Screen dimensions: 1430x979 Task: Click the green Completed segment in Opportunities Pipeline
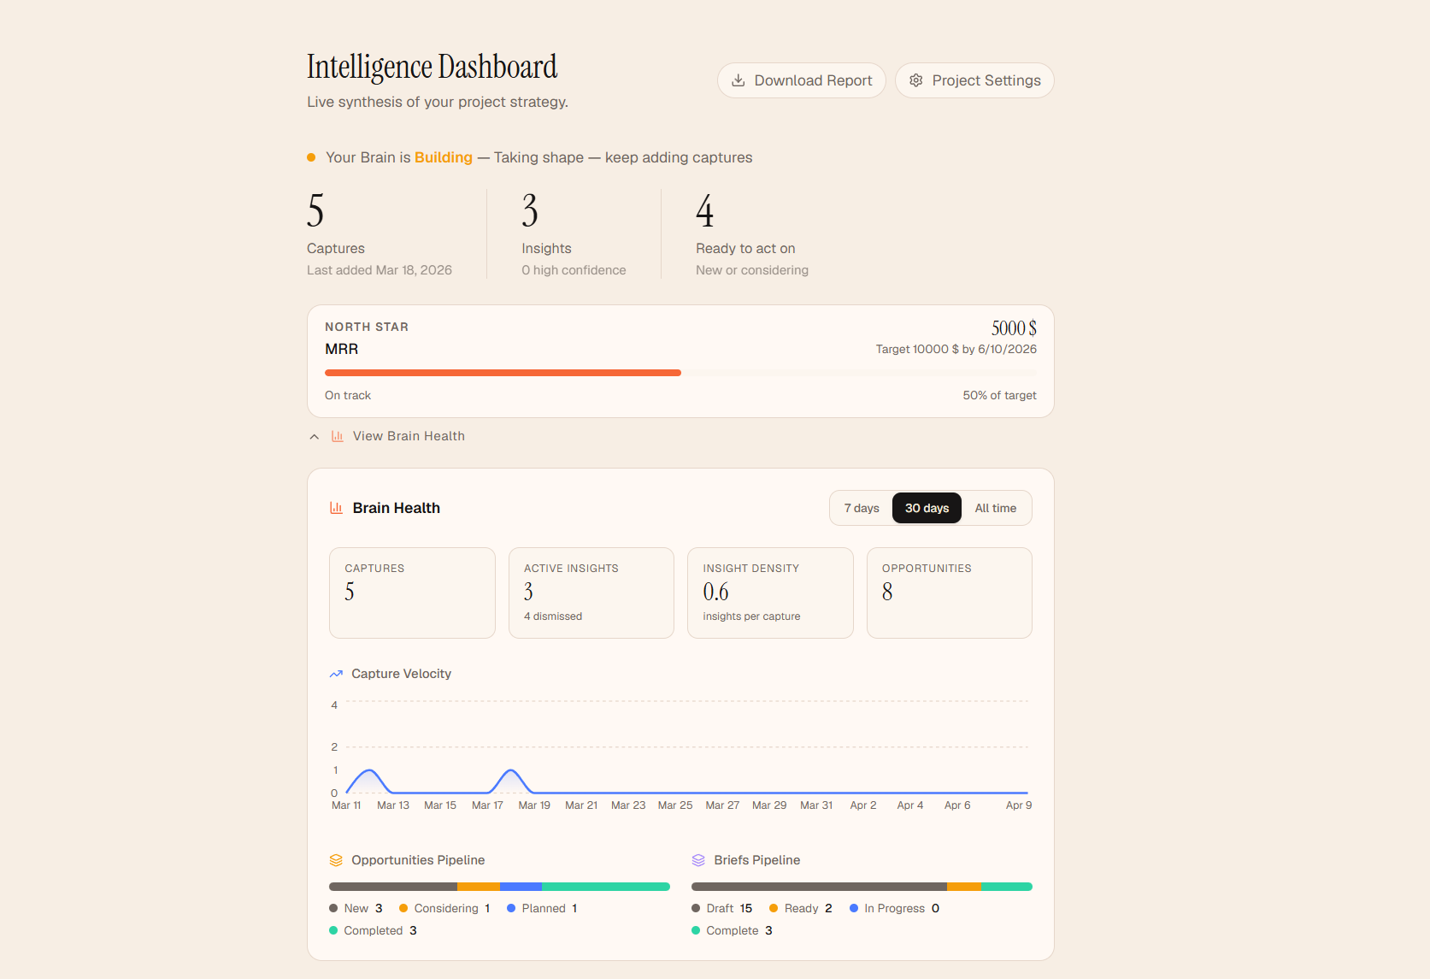[x=605, y=887]
